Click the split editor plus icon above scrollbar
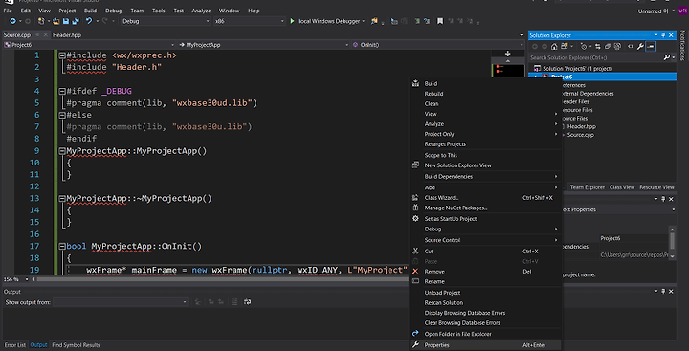This screenshot has width=689, height=351. pos(507,54)
